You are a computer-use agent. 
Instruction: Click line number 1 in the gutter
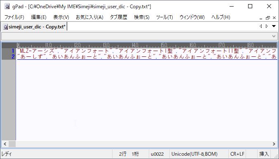(x=13, y=51)
